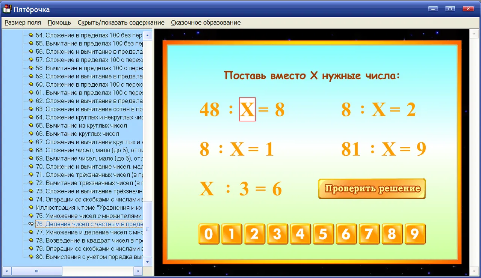
Task: Open lesson 64 Сложение круглых и некруглых
Action: [x=89, y=117]
